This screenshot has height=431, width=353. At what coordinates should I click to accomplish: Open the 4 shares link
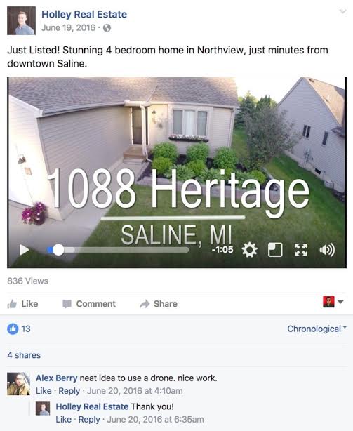click(24, 355)
